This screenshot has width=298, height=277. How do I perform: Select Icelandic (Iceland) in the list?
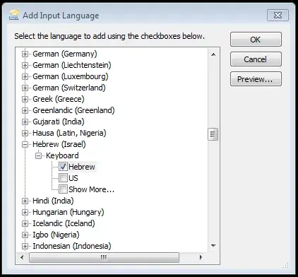(x=64, y=223)
